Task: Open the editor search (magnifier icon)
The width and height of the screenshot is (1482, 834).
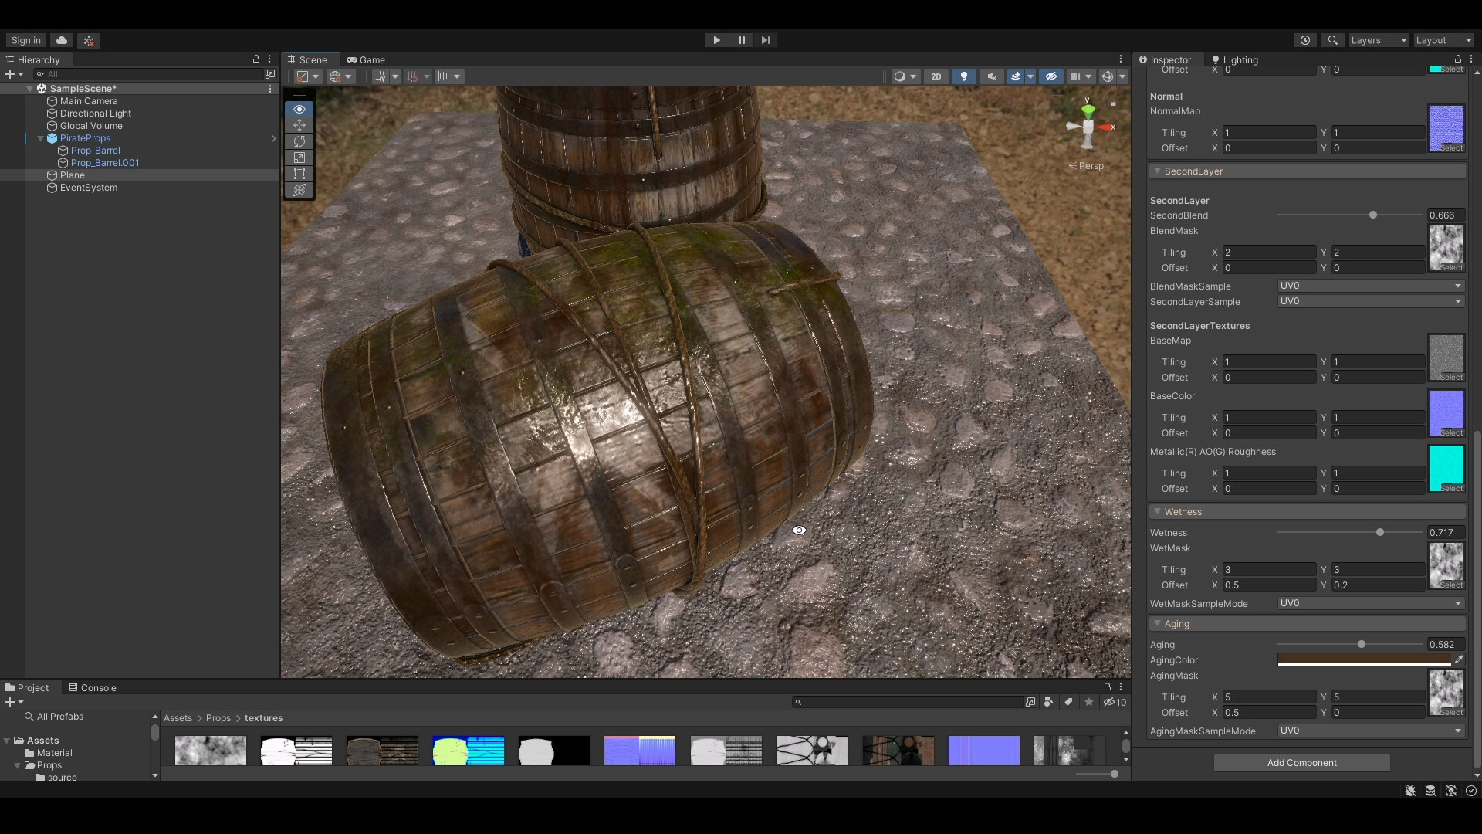Action: click(x=1332, y=40)
